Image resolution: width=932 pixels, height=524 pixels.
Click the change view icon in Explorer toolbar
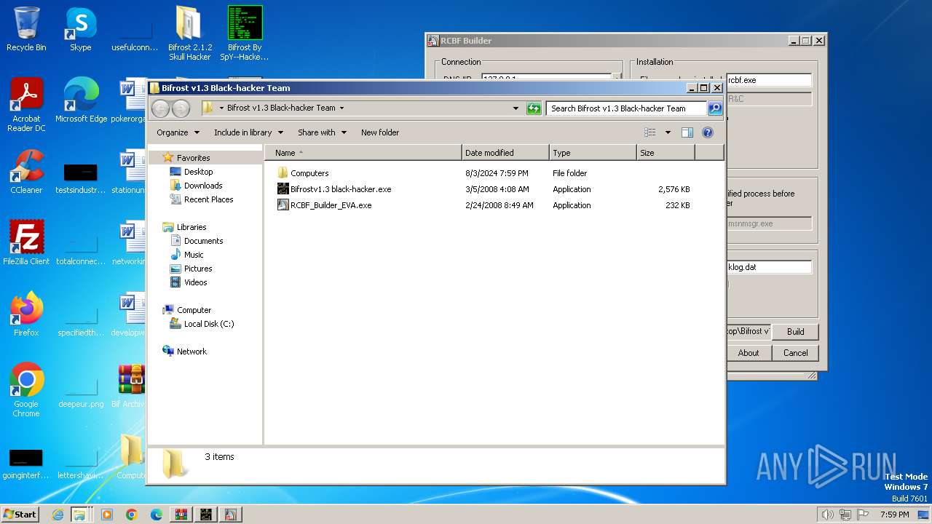point(650,132)
